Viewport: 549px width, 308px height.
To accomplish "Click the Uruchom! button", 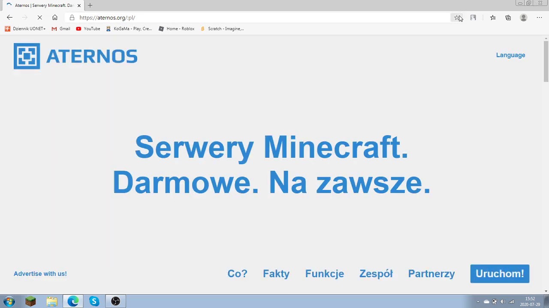I will pyautogui.click(x=500, y=274).
